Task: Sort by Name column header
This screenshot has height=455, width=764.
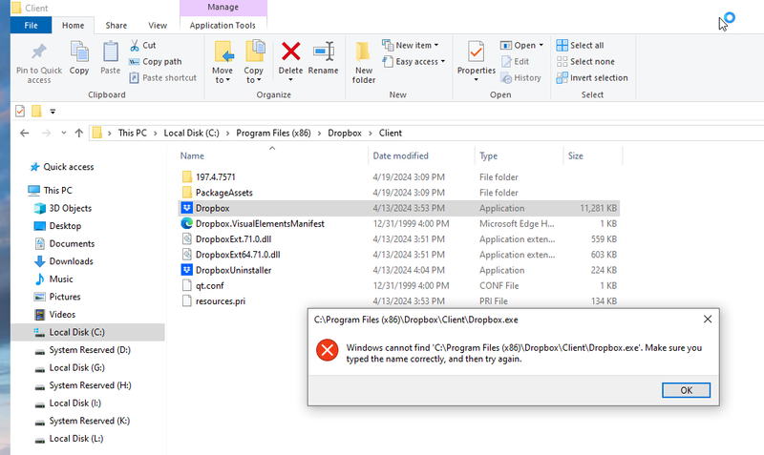Action: click(192, 155)
